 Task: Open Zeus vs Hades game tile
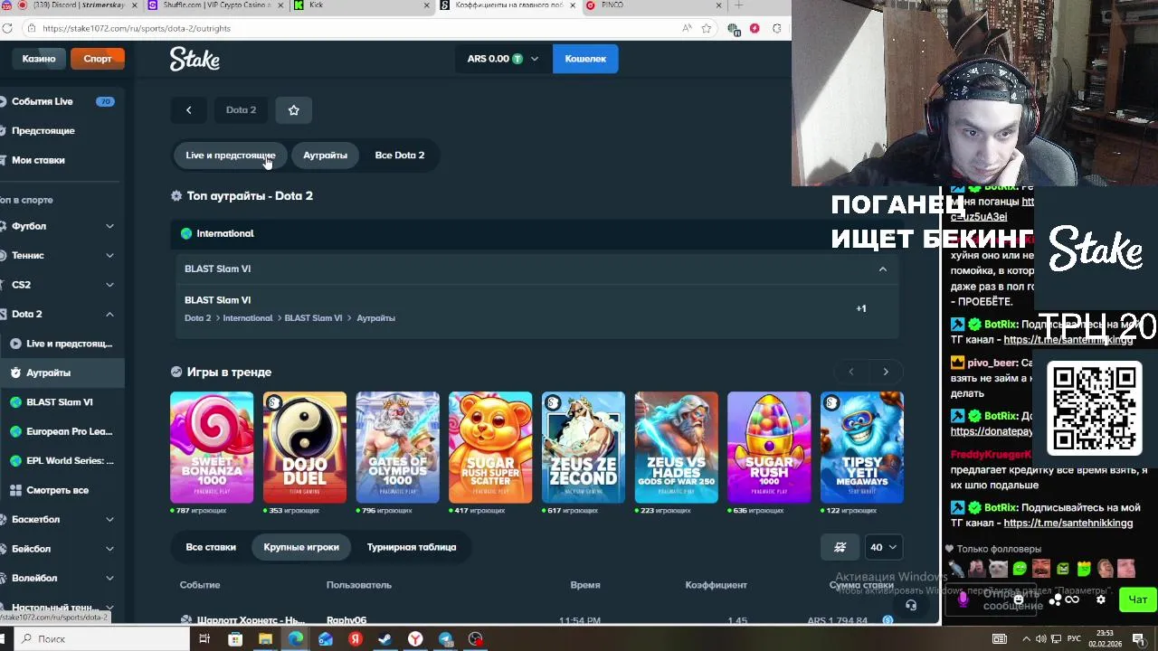point(677,447)
